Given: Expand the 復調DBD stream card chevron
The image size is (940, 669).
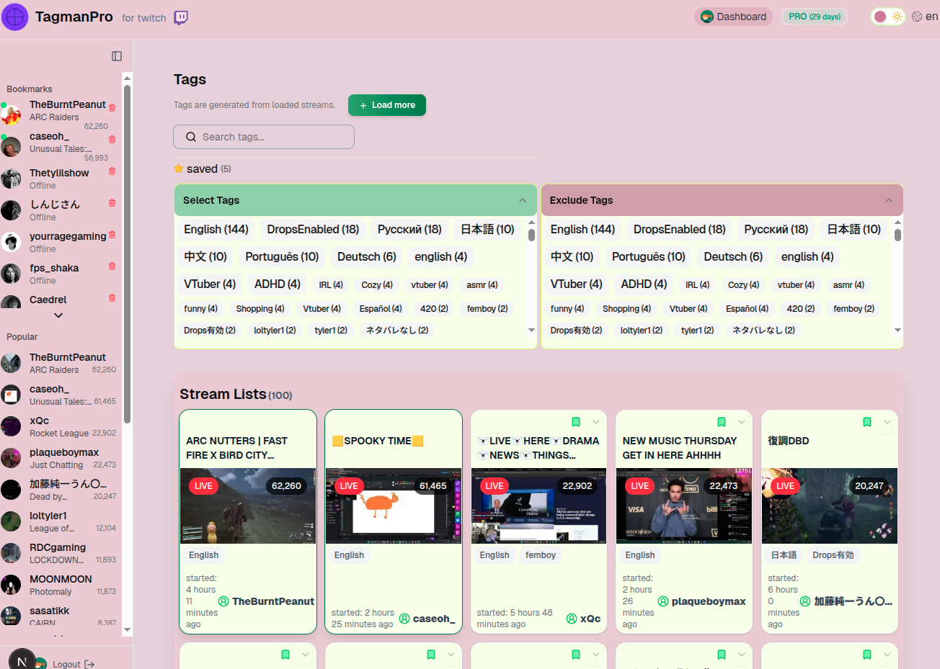Looking at the screenshot, I should click(887, 422).
